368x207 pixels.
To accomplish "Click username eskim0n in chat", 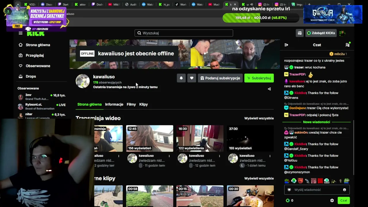I will click(301, 133).
